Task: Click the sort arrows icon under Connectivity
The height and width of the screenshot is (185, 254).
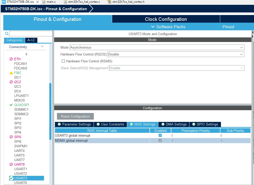Action: pyautogui.click(x=26, y=54)
